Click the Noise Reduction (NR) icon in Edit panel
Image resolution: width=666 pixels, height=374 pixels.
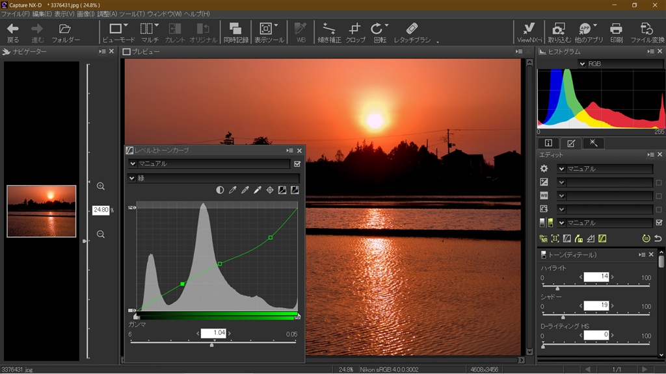pos(543,238)
